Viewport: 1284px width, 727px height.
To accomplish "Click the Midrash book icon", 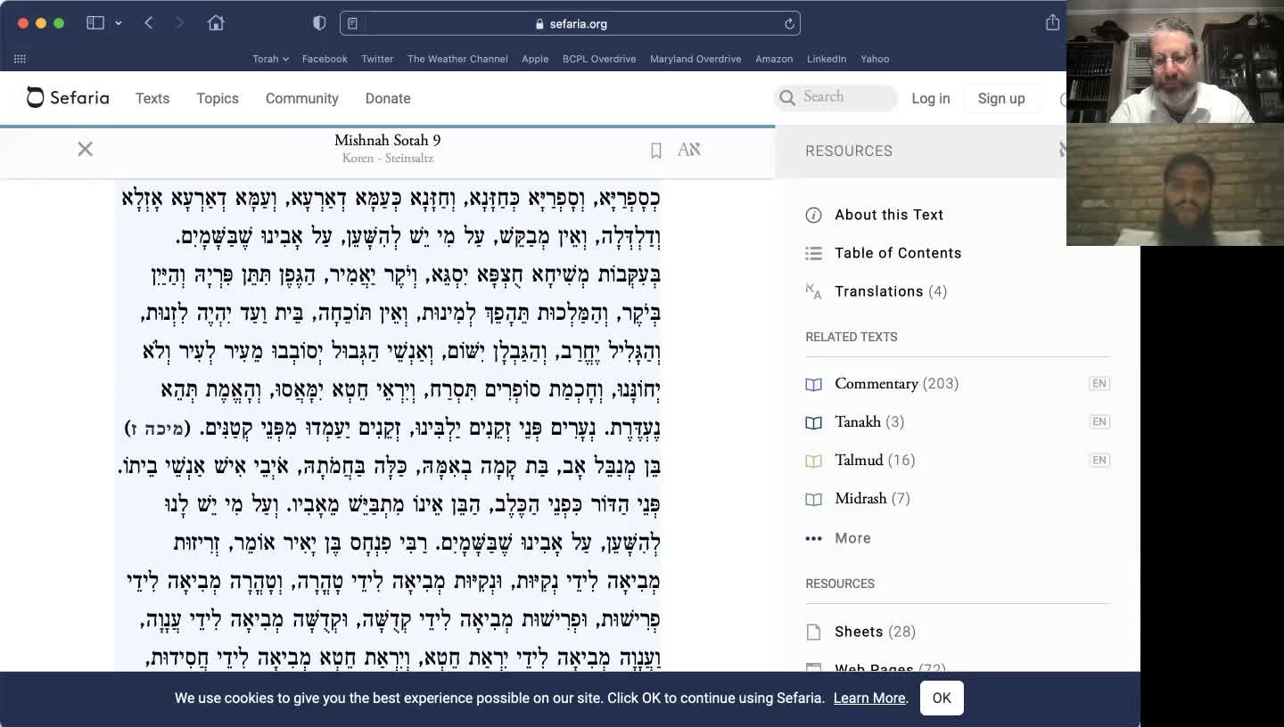I will click(813, 499).
